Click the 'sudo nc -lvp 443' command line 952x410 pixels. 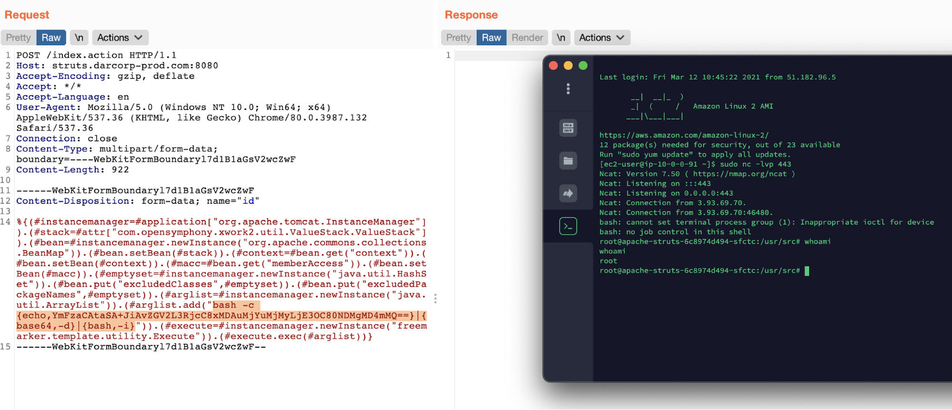click(755, 164)
